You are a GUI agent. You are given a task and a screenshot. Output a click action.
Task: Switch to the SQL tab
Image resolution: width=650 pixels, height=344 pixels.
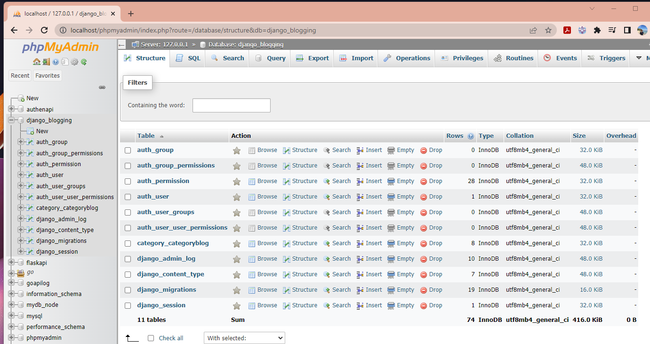click(188, 58)
